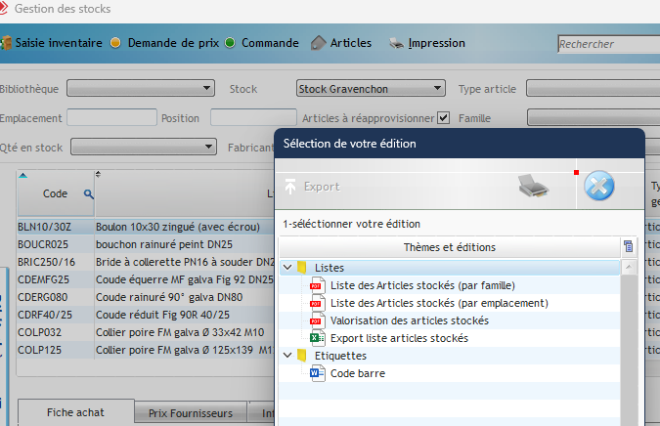
Task: Open the Bibliothèque dropdown
Action: (141, 88)
